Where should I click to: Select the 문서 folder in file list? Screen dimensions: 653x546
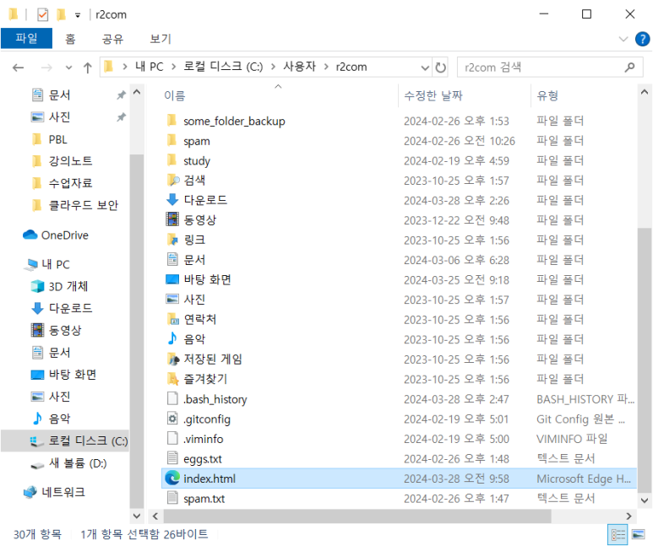pyautogui.click(x=194, y=260)
